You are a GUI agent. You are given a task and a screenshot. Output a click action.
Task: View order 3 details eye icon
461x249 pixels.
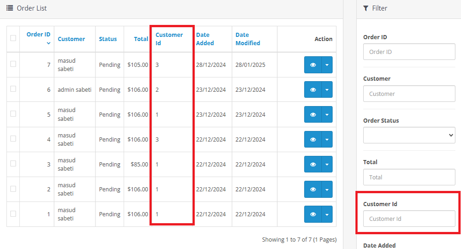tap(313, 165)
